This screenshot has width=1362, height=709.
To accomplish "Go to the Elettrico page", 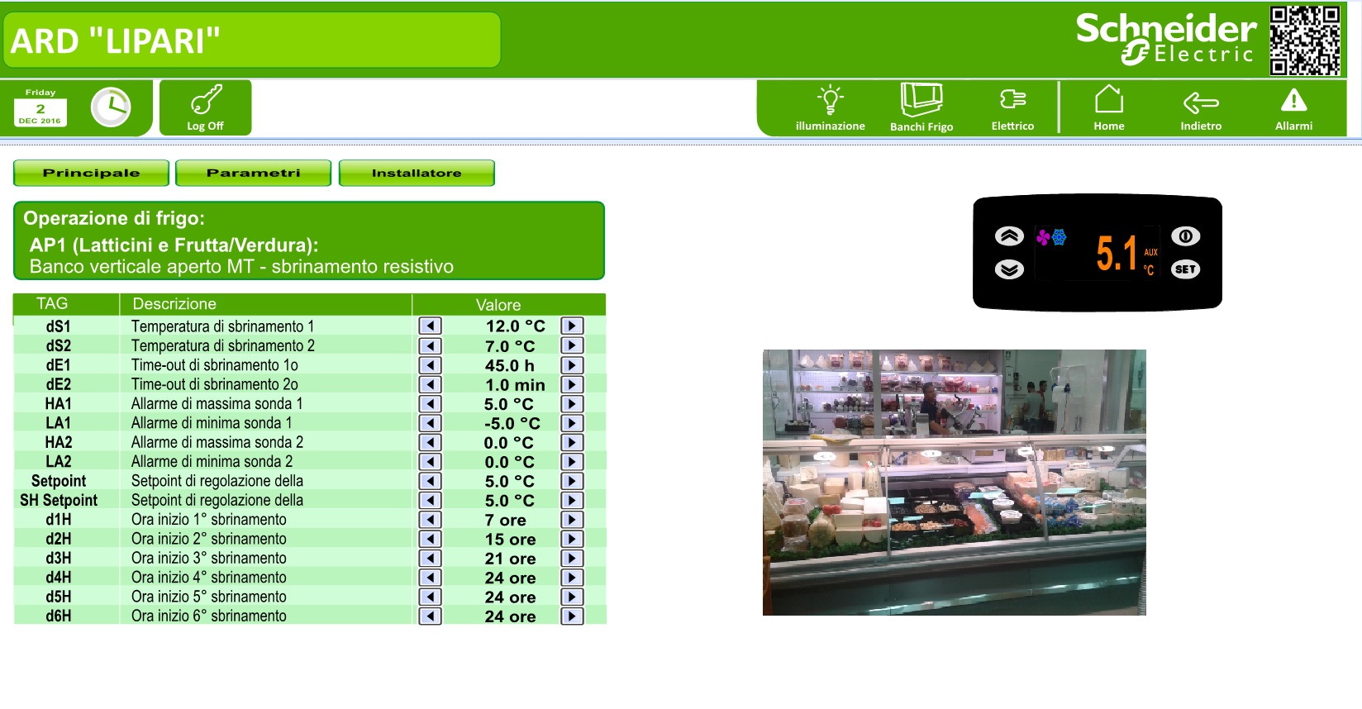I will pyautogui.click(x=1012, y=108).
